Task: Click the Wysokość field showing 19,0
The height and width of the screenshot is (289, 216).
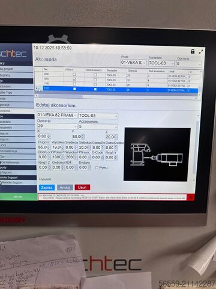Action: [58, 148]
